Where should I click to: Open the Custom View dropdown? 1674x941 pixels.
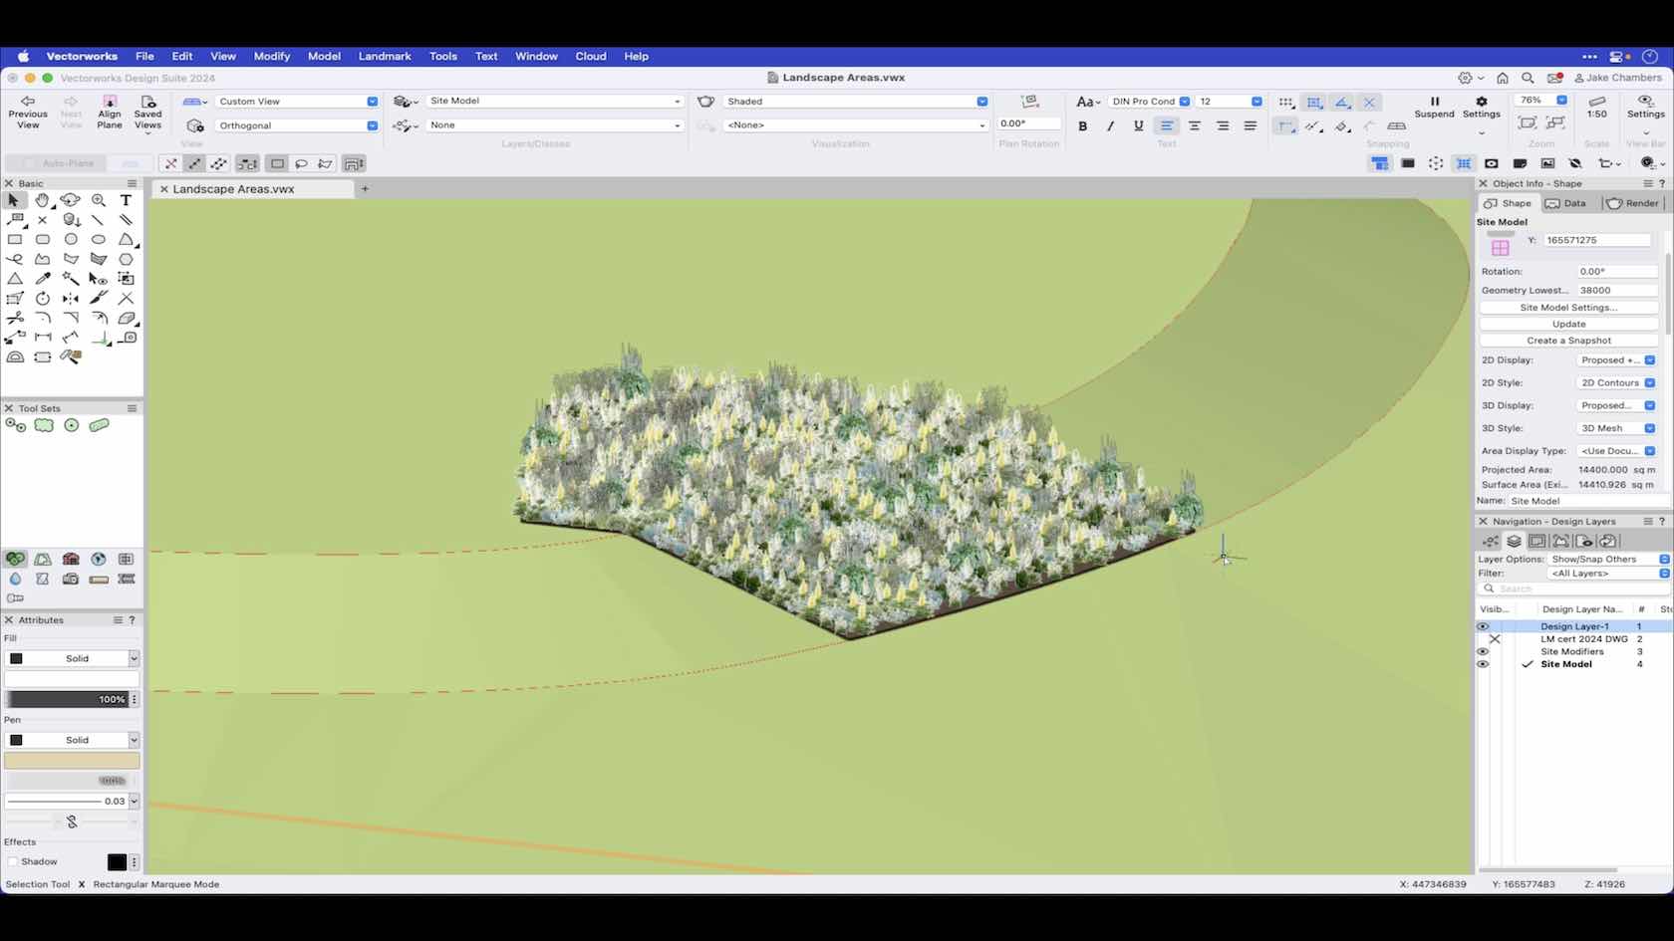tap(297, 102)
